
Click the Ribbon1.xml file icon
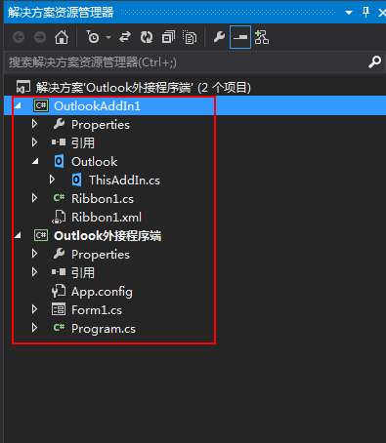[59, 217]
